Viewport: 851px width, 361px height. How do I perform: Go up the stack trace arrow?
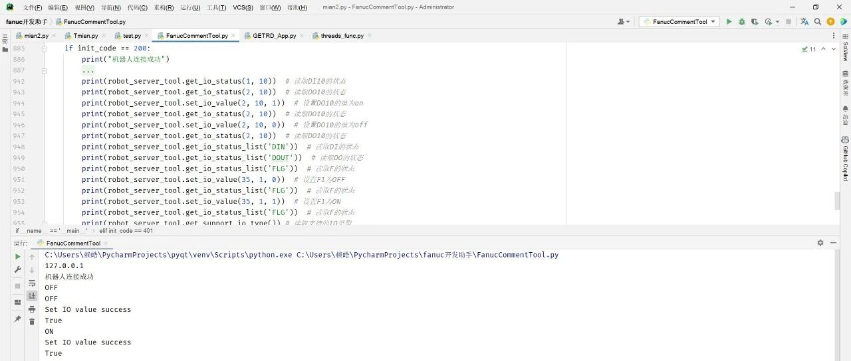point(32,257)
